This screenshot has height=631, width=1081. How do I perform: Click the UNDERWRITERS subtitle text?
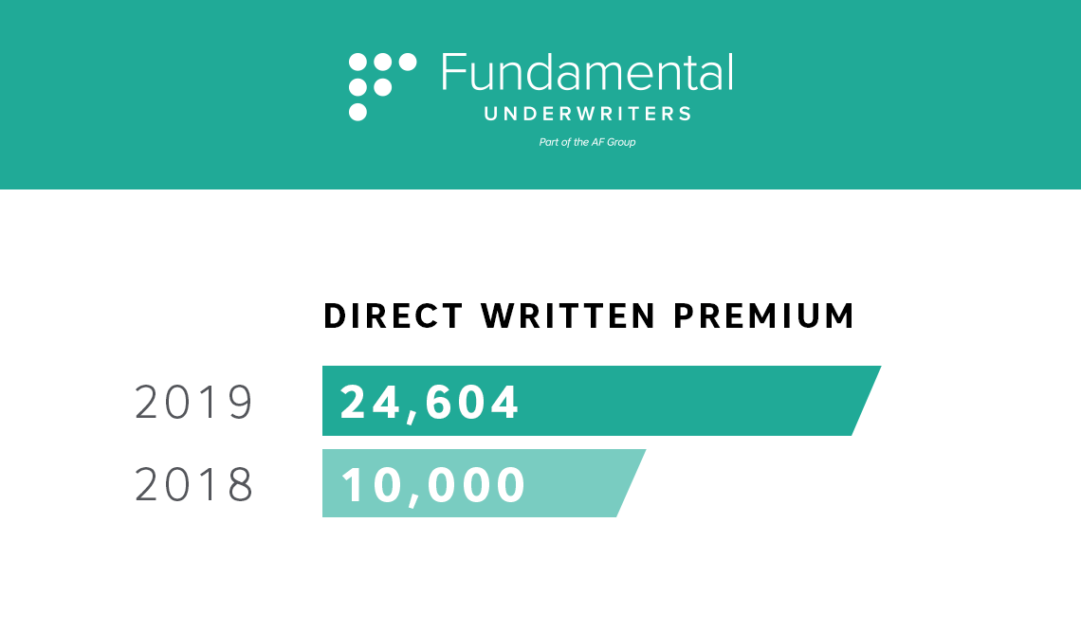[587, 114]
